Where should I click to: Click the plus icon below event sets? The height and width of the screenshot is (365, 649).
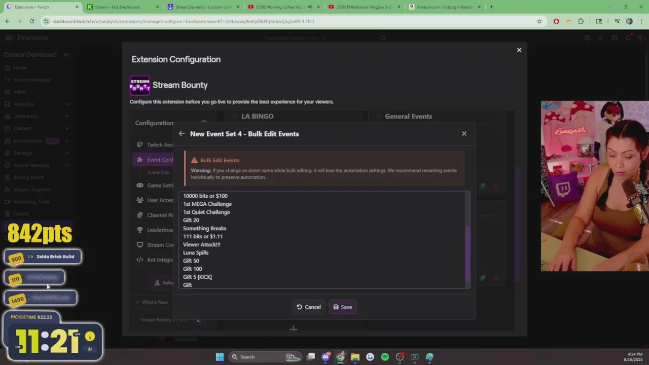[293, 328]
